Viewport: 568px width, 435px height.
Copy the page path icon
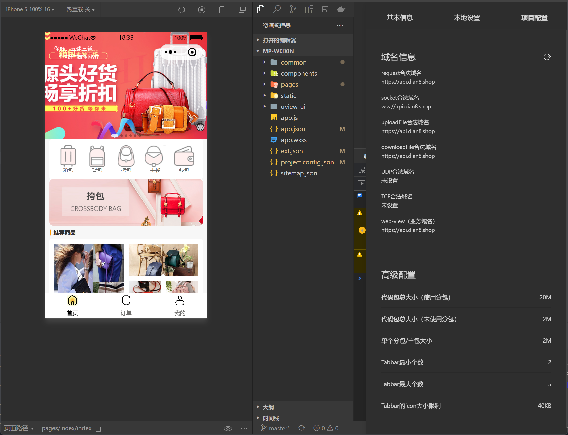tap(98, 428)
